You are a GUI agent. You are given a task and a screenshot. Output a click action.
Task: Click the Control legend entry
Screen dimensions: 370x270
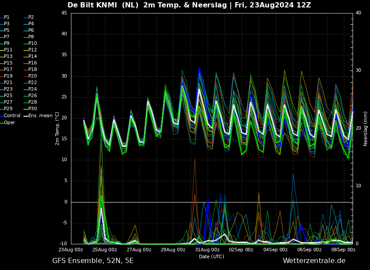point(12,116)
